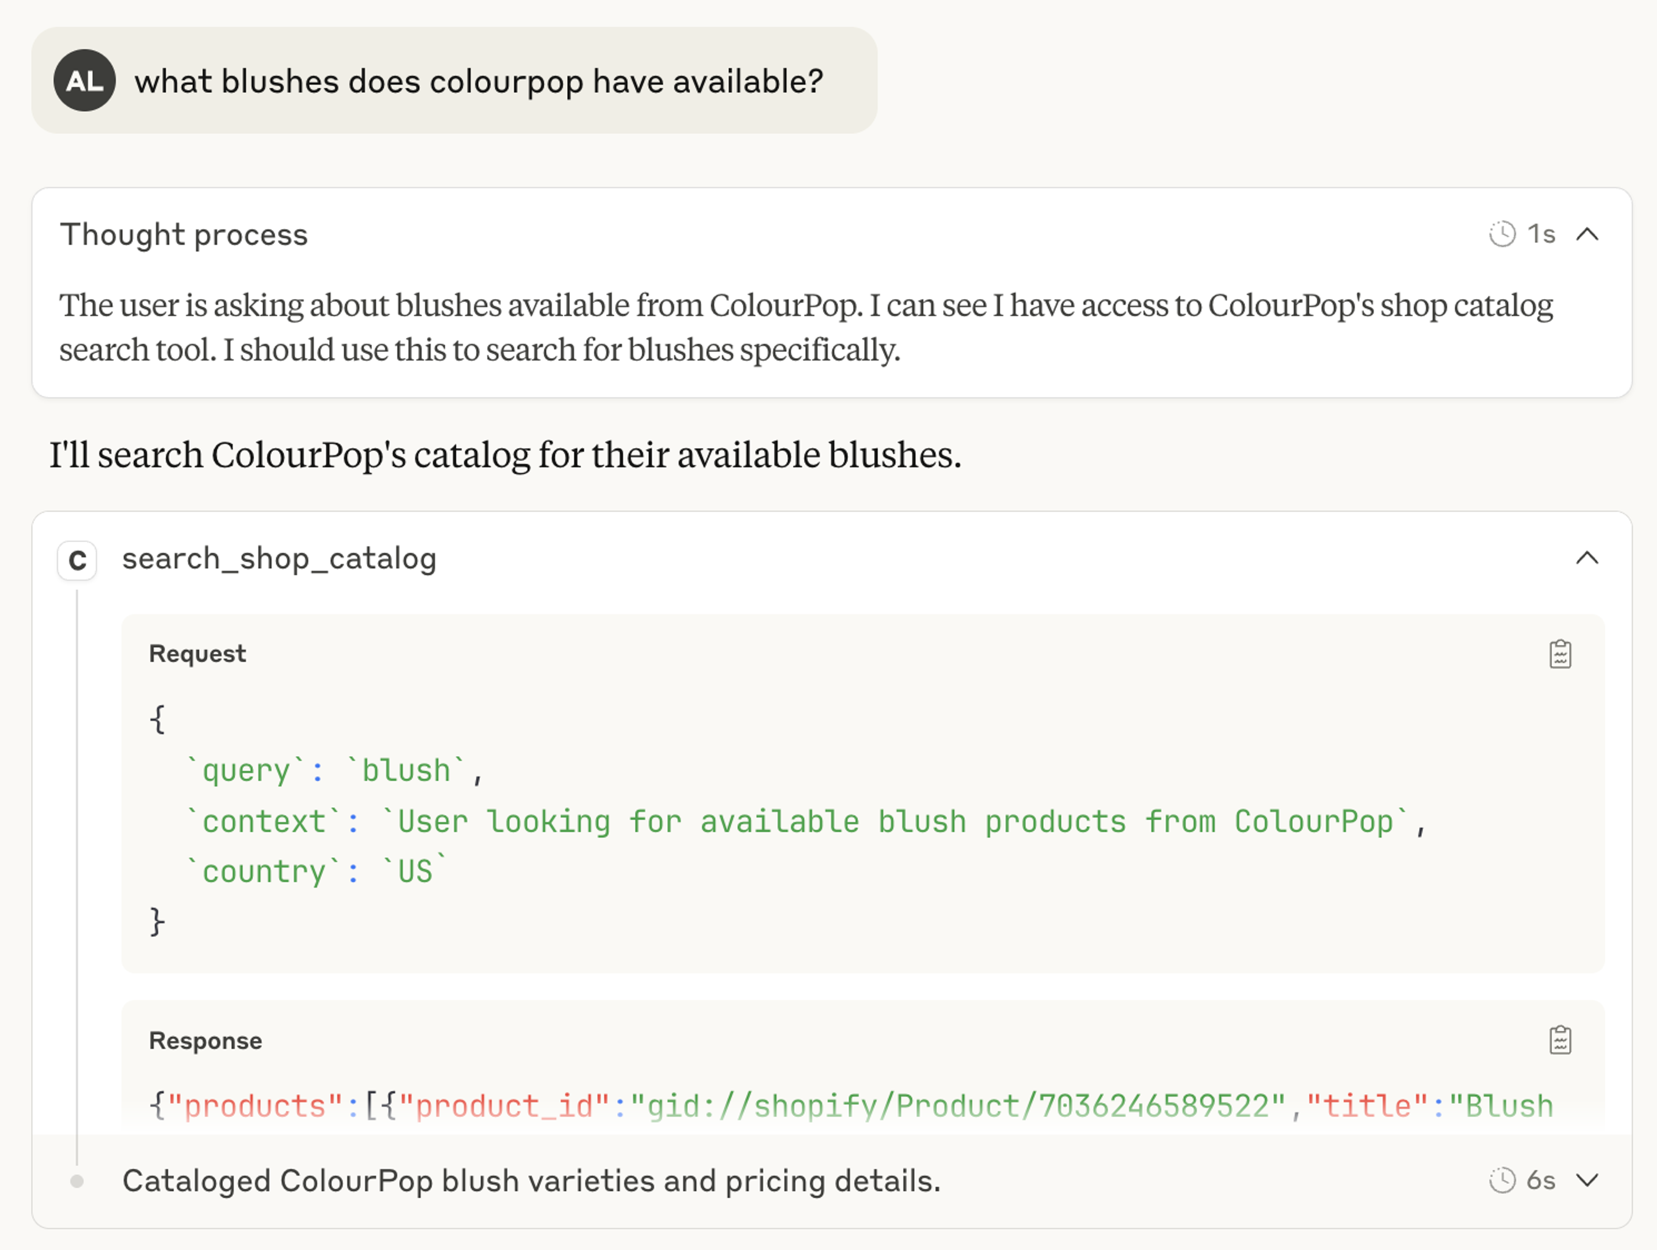Screen dimensions: 1657x1250
Task: Click the 6s duration label
Action: (1541, 1181)
